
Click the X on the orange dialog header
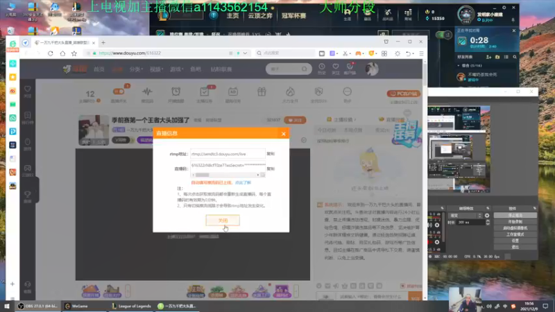284,134
